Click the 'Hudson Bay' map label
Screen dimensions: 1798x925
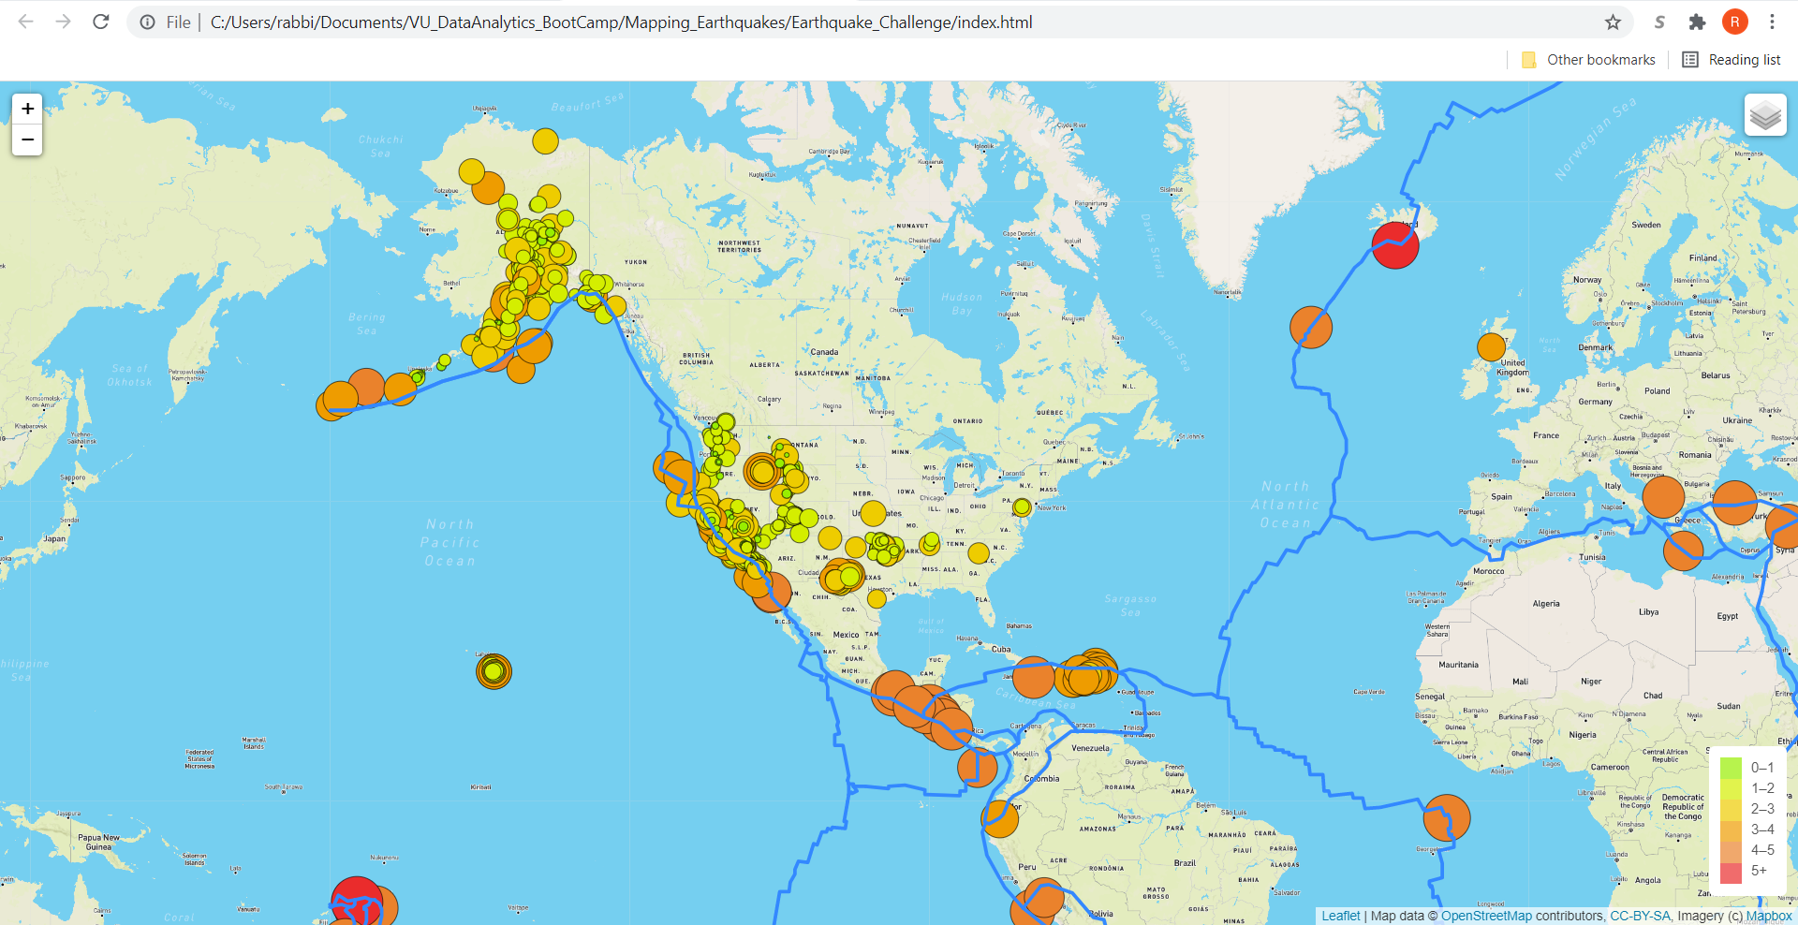962,303
